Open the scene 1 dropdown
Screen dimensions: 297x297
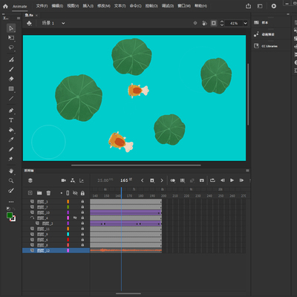pos(63,23)
